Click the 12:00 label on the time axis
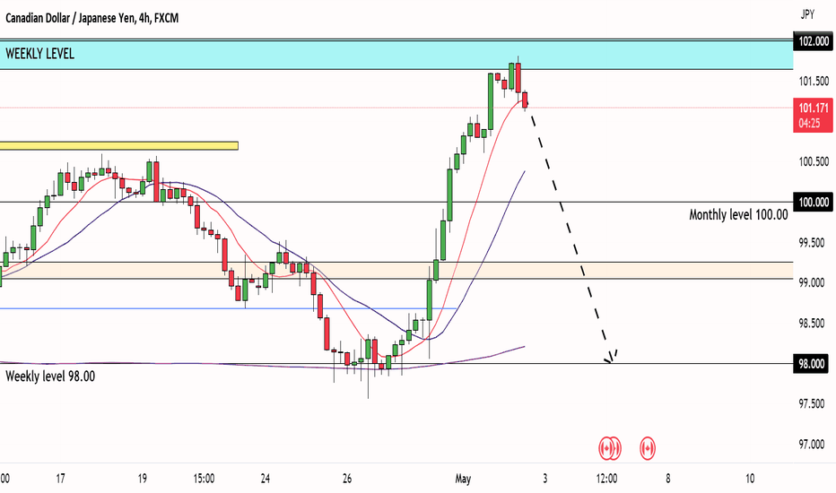836x493 pixels. coord(606,478)
